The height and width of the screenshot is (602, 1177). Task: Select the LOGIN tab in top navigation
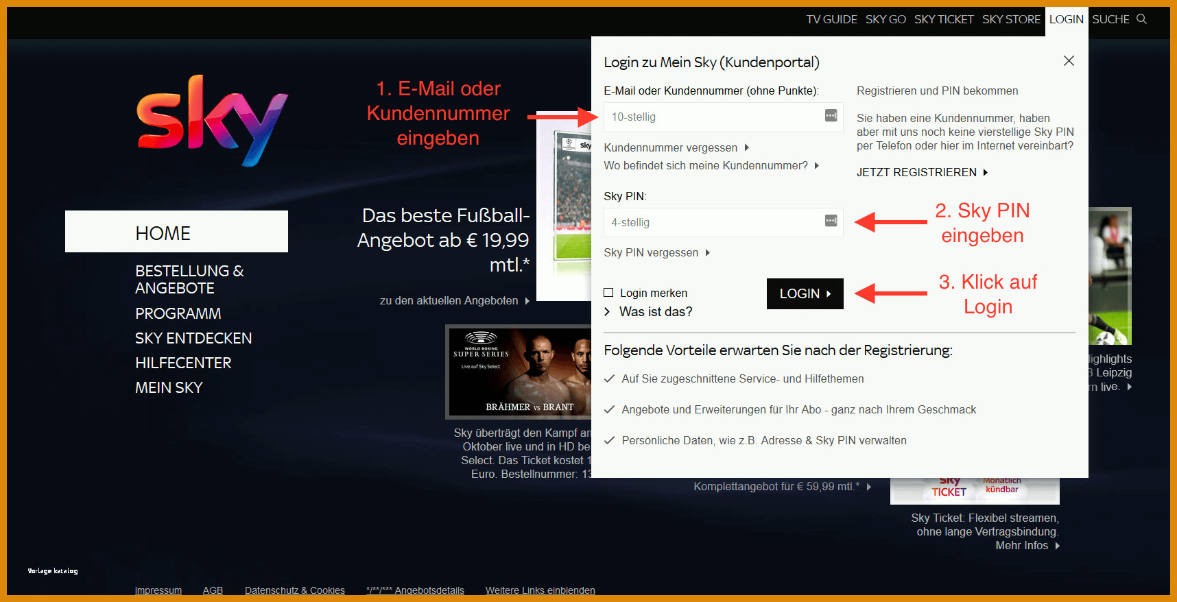pyautogui.click(x=1067, y=20)
